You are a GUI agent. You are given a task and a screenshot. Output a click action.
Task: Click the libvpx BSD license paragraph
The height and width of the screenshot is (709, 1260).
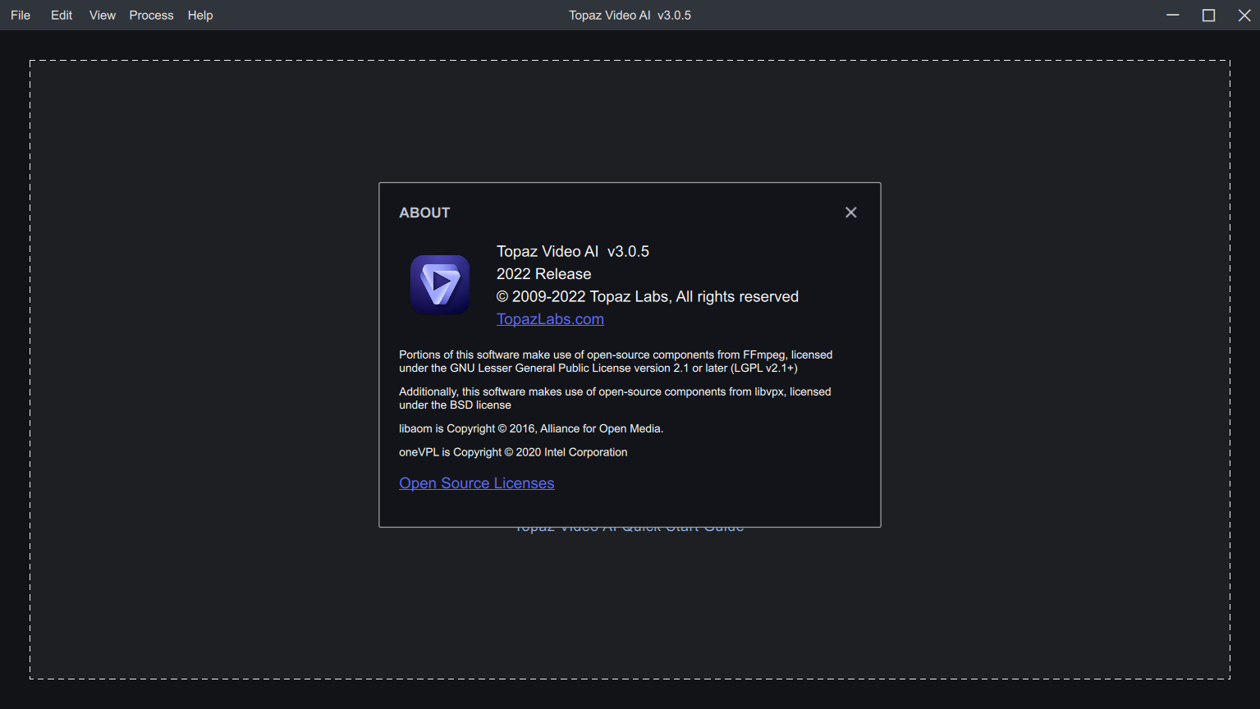[615, 399]
